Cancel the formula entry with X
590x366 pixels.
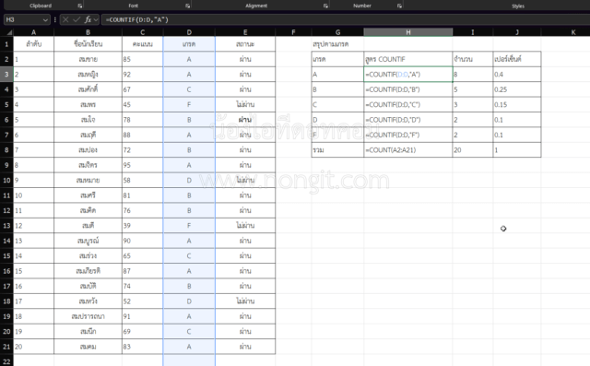click(x=65, y=19)
